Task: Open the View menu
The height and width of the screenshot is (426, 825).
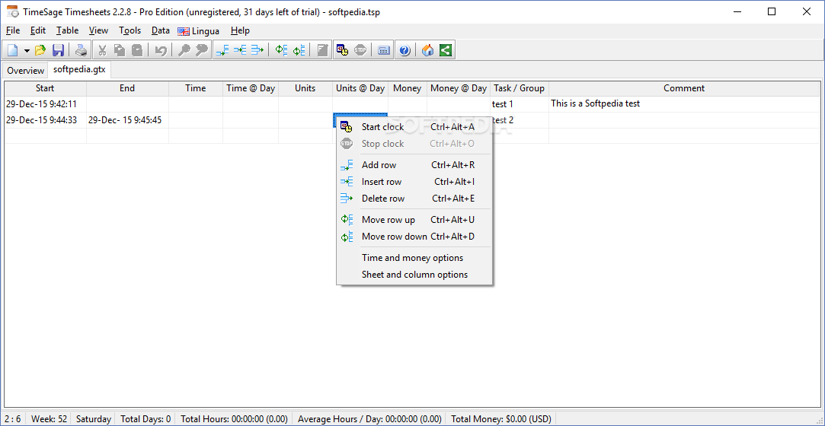Action: [98, 30]
